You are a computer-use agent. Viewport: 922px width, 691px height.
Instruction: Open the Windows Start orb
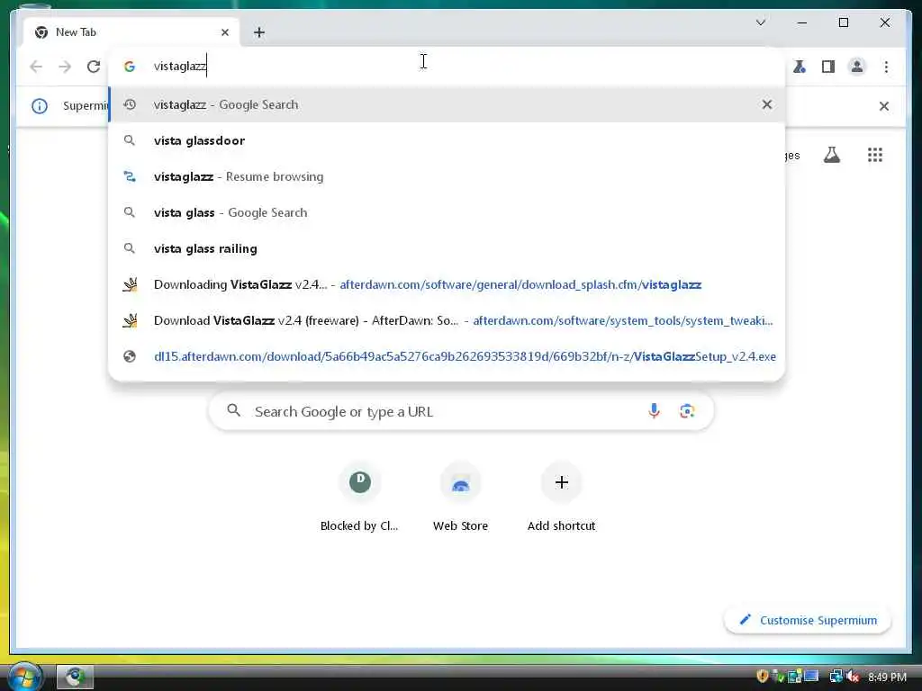pyautogui.click(x=23, y=677)
